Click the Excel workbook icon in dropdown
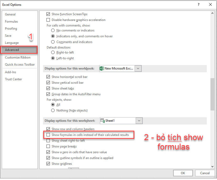The width and height of the screenshot is (217, 180). coord(102,68)
